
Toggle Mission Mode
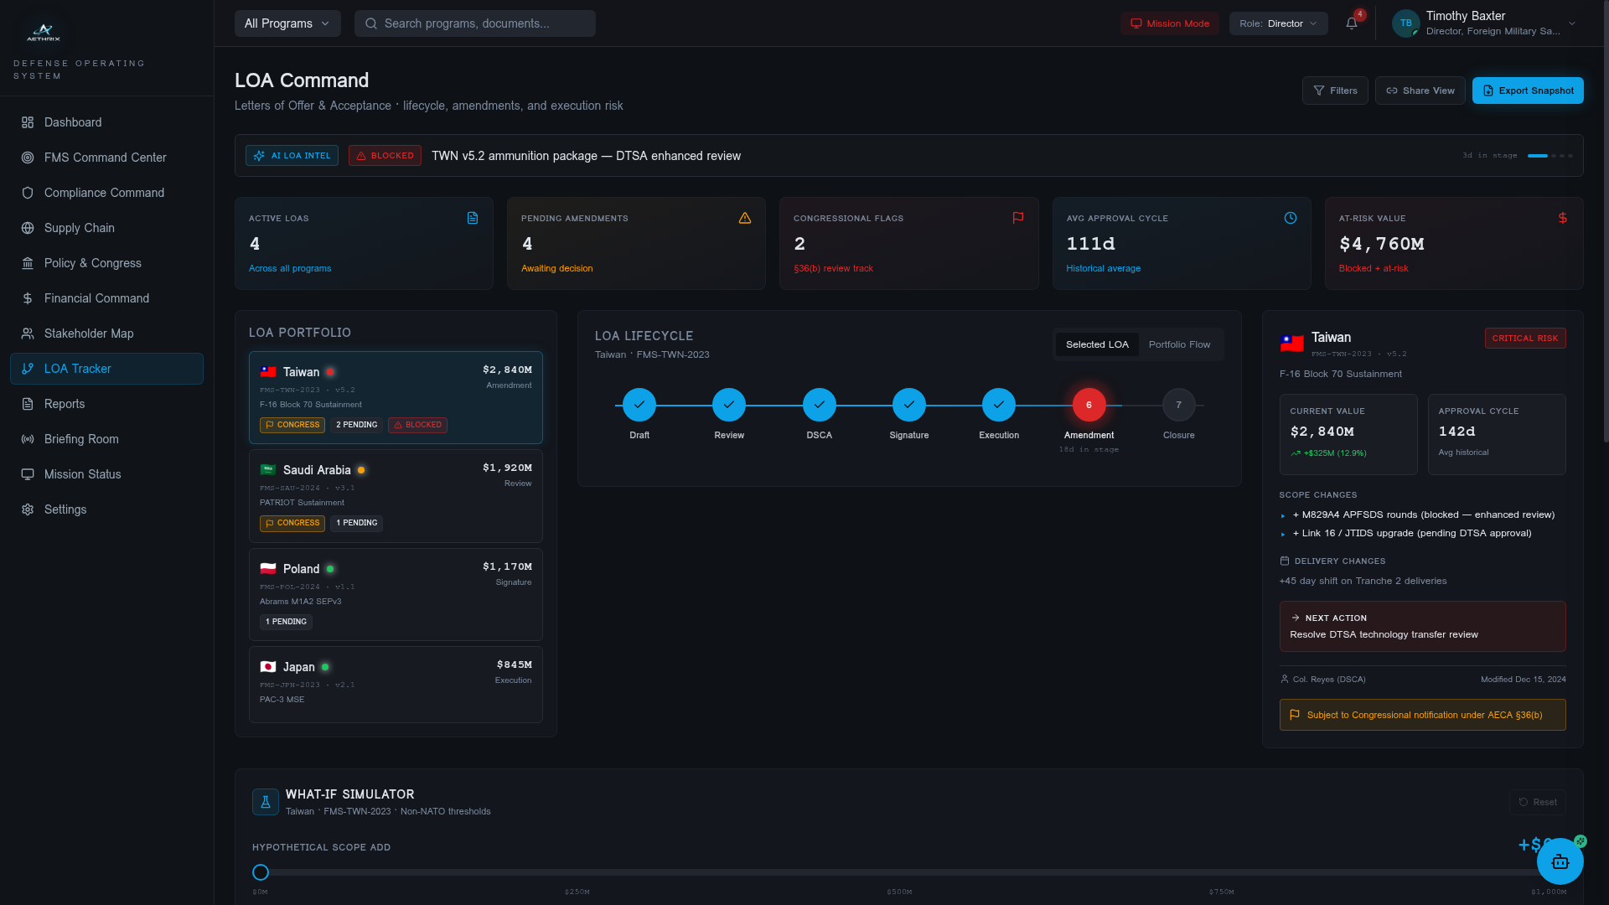(x=1170, y=23)
